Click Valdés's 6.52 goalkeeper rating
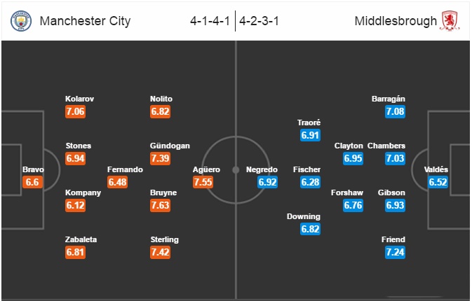 (x=438, y=182)
